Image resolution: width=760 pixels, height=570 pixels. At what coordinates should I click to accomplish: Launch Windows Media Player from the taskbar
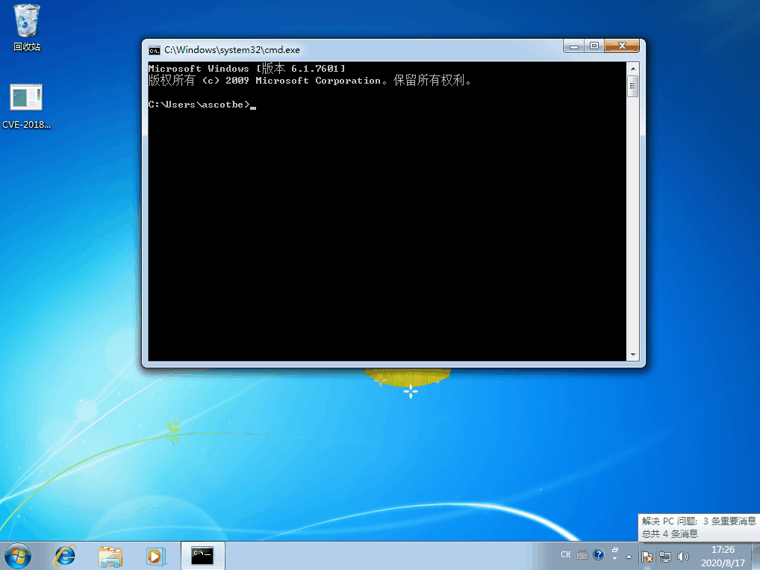point(155,556)
